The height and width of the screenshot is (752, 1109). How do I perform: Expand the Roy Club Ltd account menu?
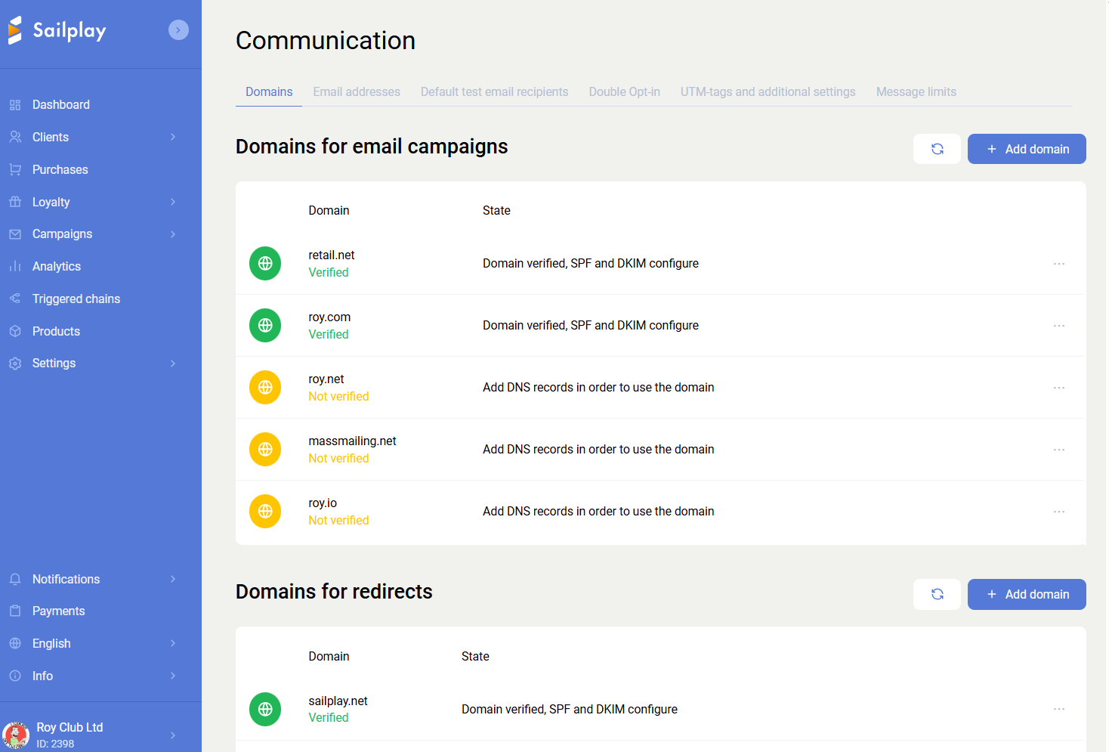pyautogui.click(x=173, y=735)
